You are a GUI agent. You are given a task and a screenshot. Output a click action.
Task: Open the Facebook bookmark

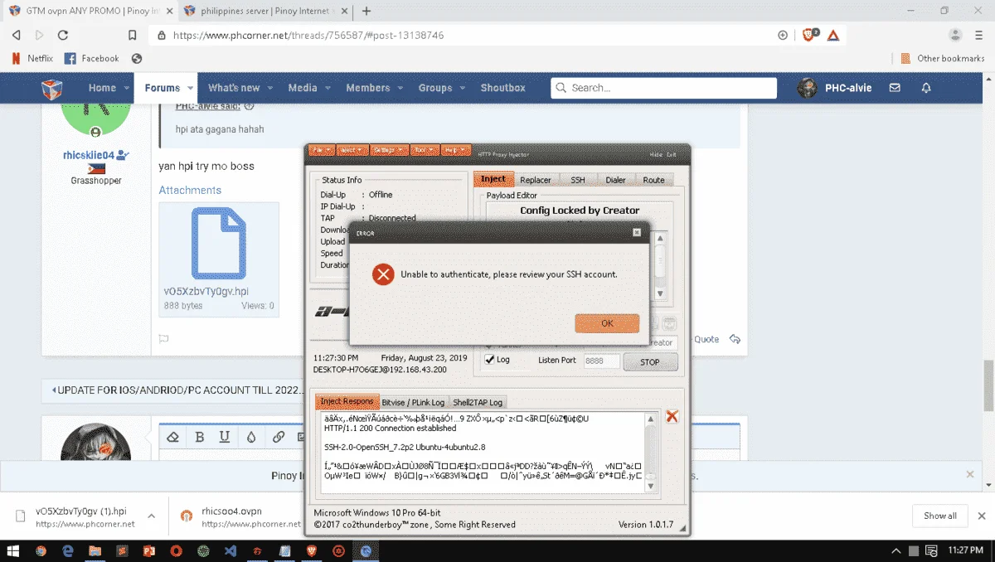[92, 58]
